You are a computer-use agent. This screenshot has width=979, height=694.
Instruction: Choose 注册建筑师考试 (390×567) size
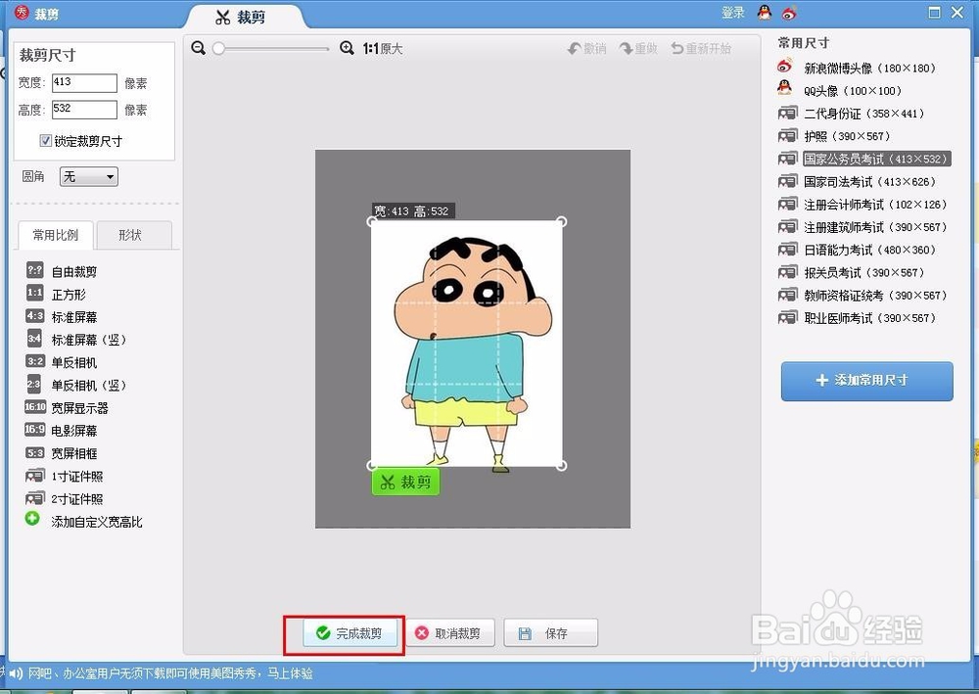pos(862,227)
